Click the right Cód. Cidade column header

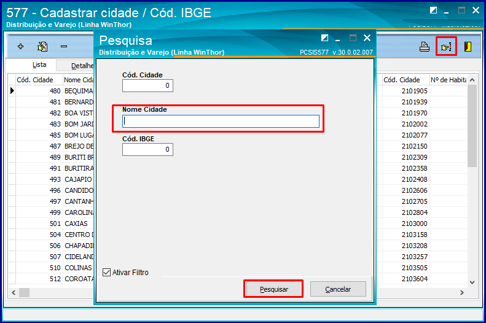click(x=406, y=80)
